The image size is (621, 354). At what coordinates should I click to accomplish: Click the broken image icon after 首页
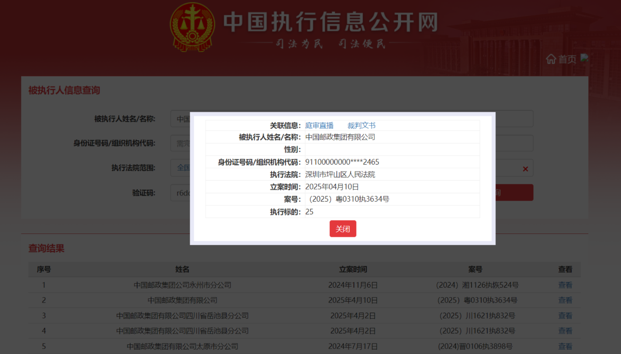coord(585,58)
